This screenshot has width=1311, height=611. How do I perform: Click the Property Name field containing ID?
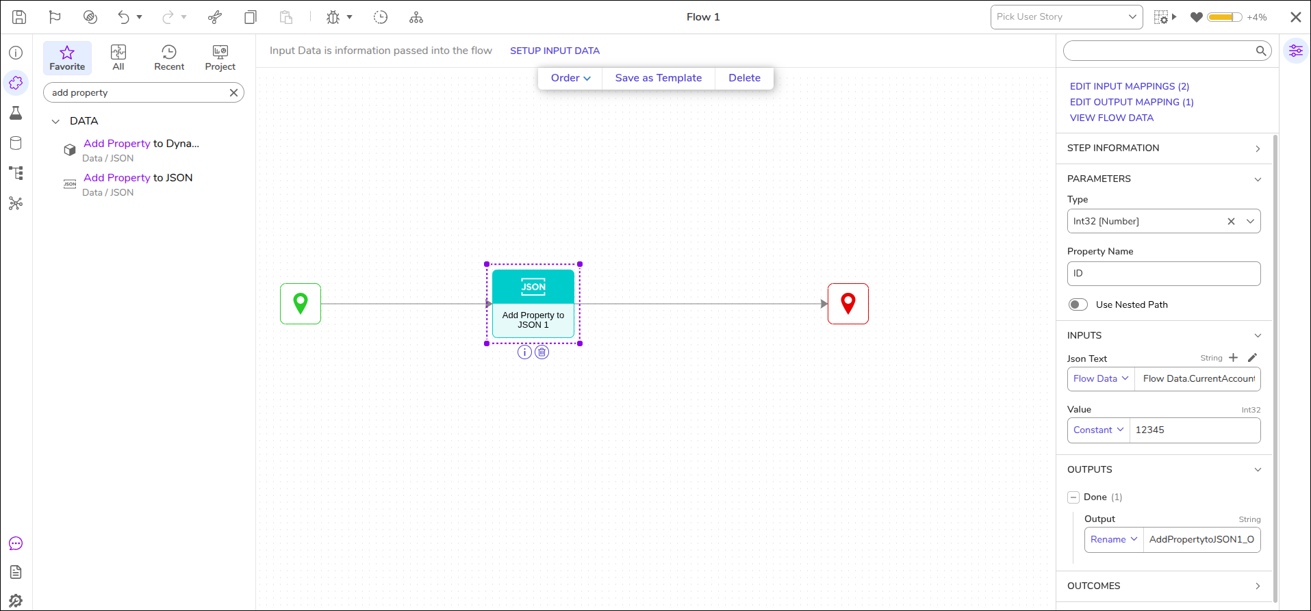(1164, 274)
